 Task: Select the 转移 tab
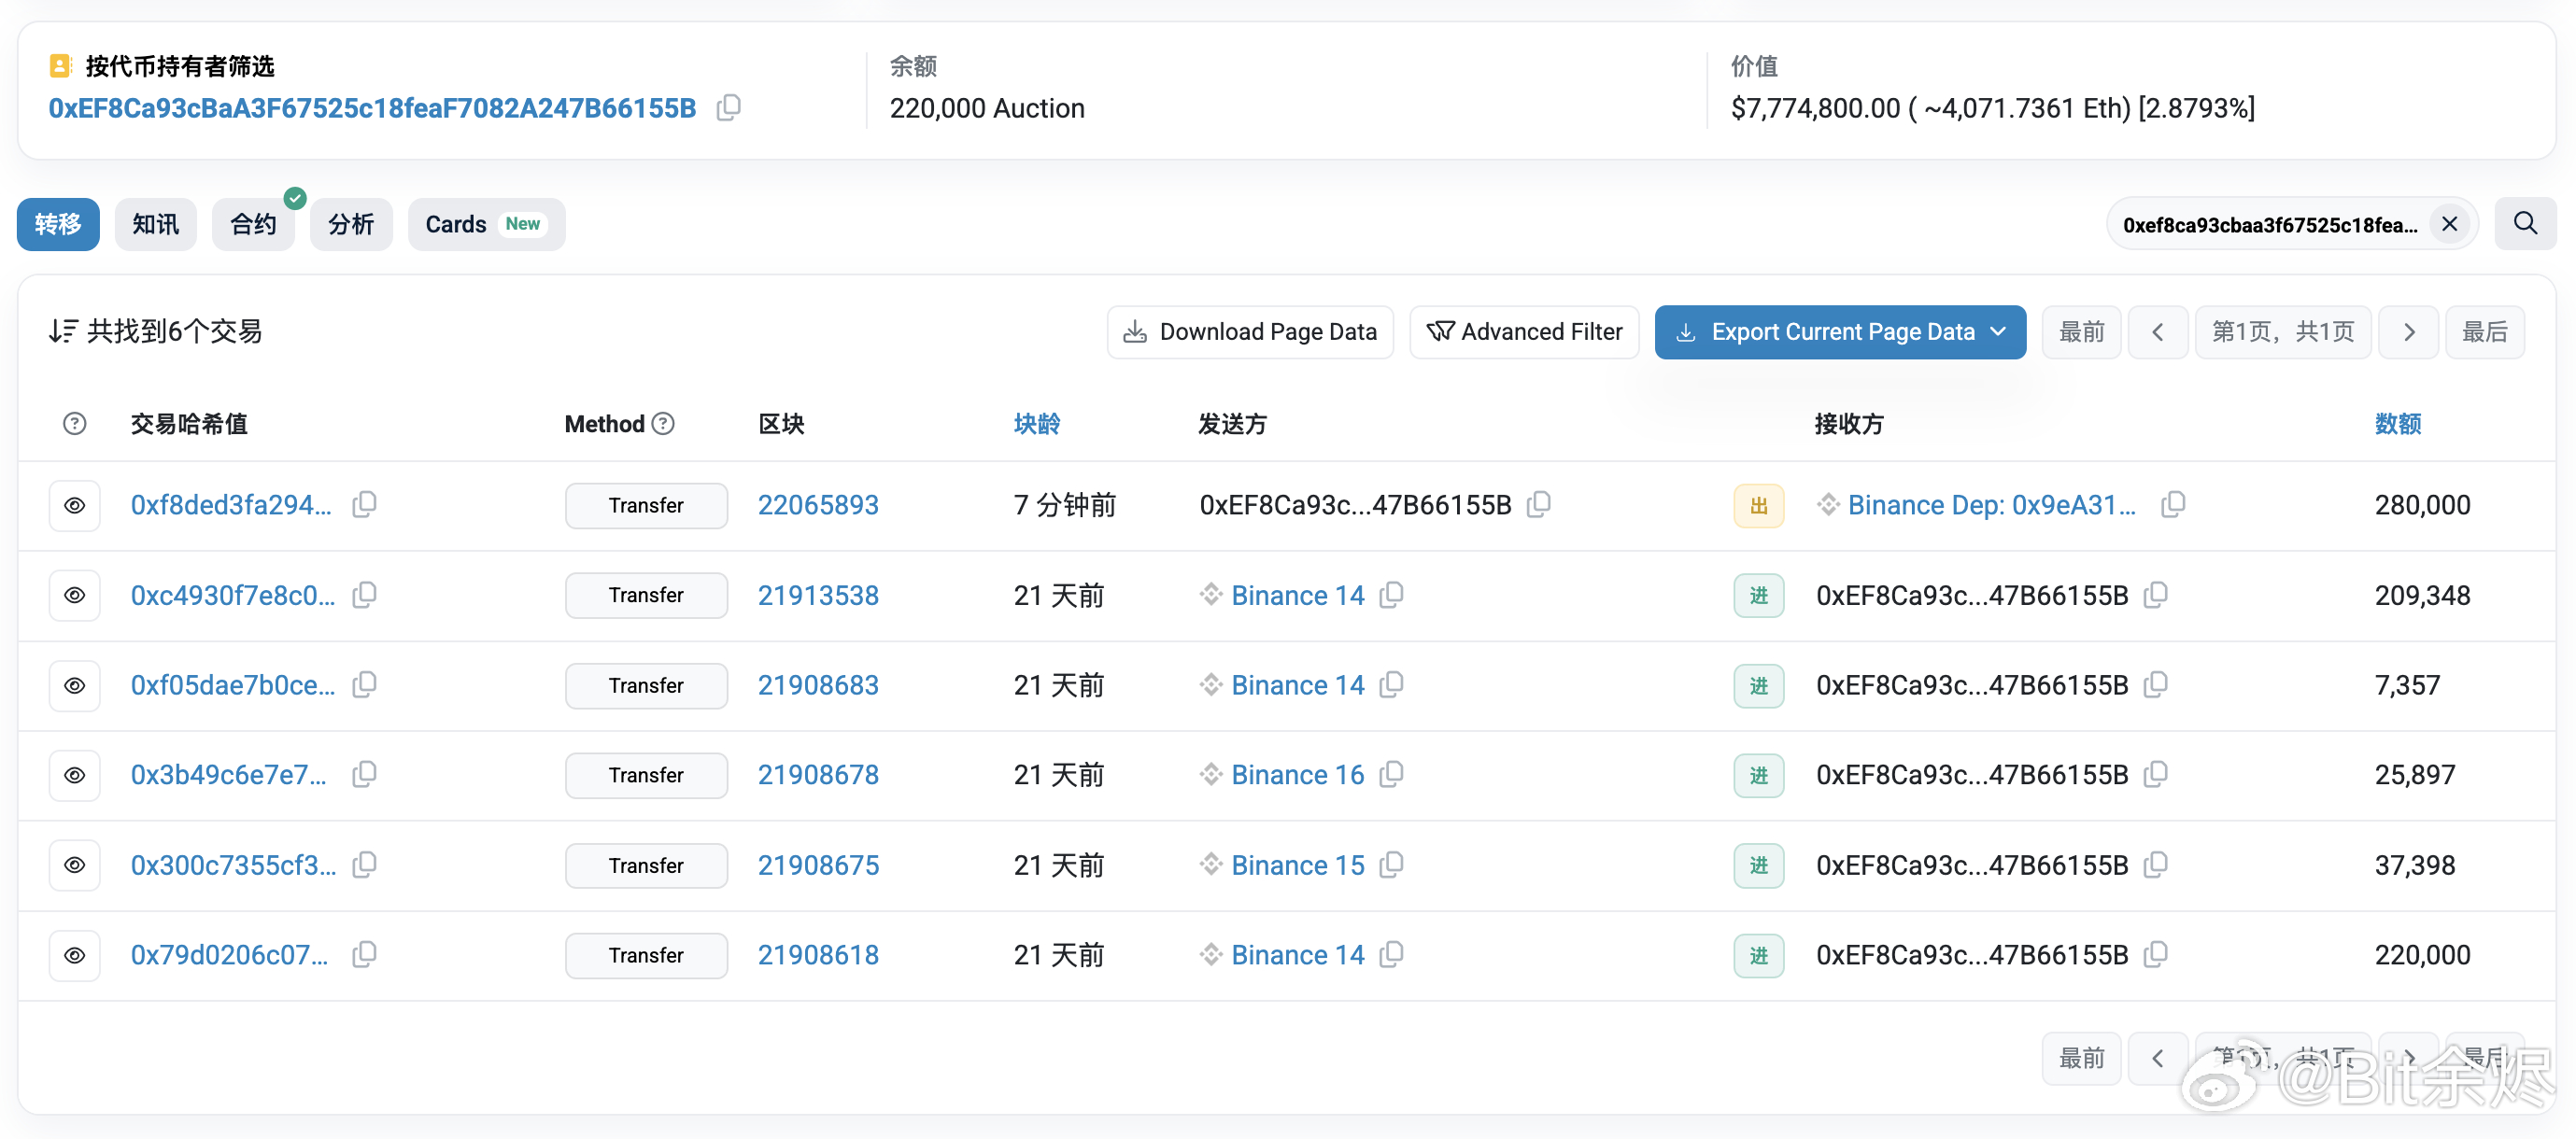(58, 224)
